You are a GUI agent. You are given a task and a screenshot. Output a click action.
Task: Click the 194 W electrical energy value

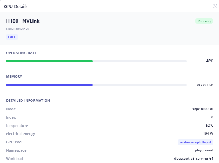(208, 134)
